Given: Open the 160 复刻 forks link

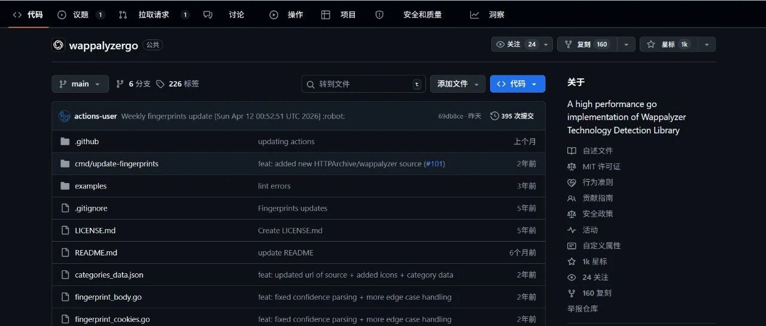Looking at the screenshot, I should (x=589, y=293).
